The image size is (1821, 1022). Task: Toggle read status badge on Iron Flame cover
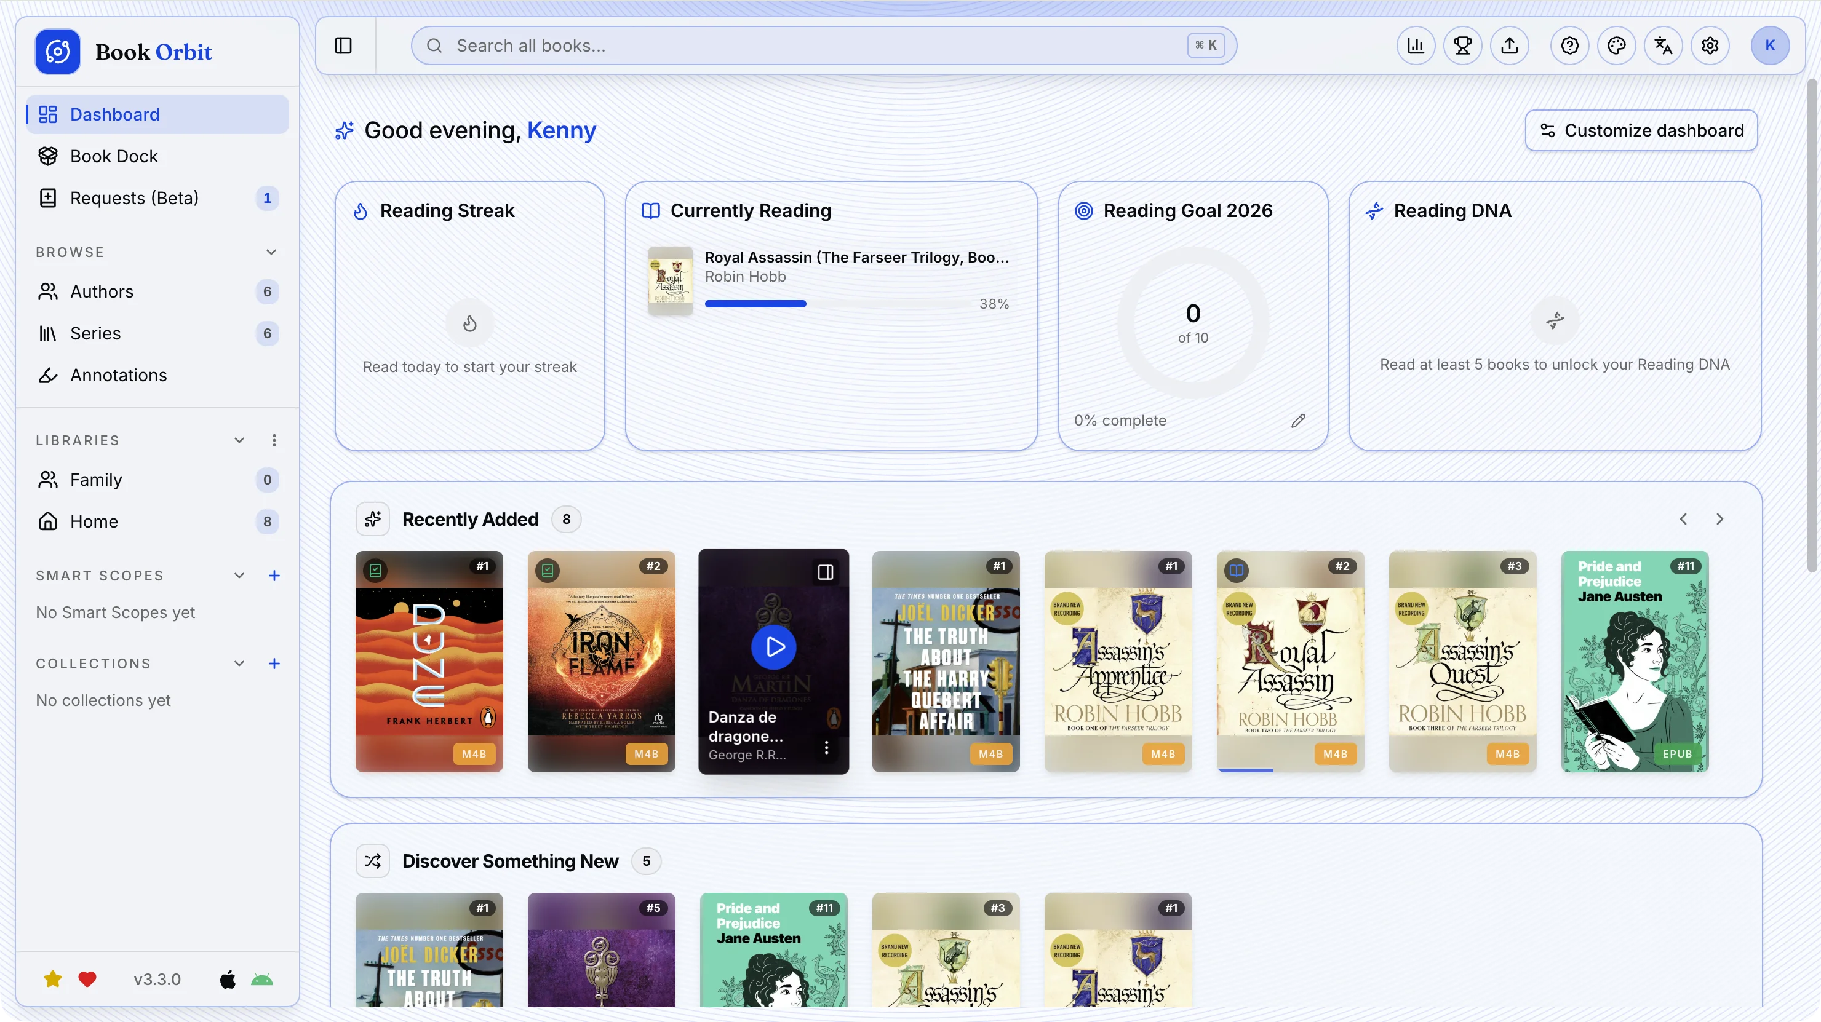(x=547, y=569)
